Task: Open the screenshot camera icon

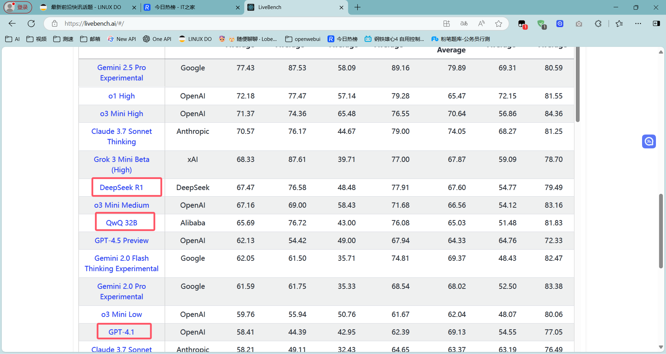Action: (x=579, y=24)
